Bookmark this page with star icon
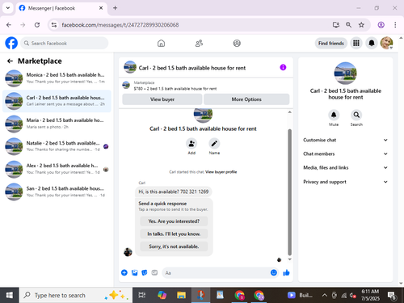The height and width of the screenshot is (303, 404). coord(361,25)
